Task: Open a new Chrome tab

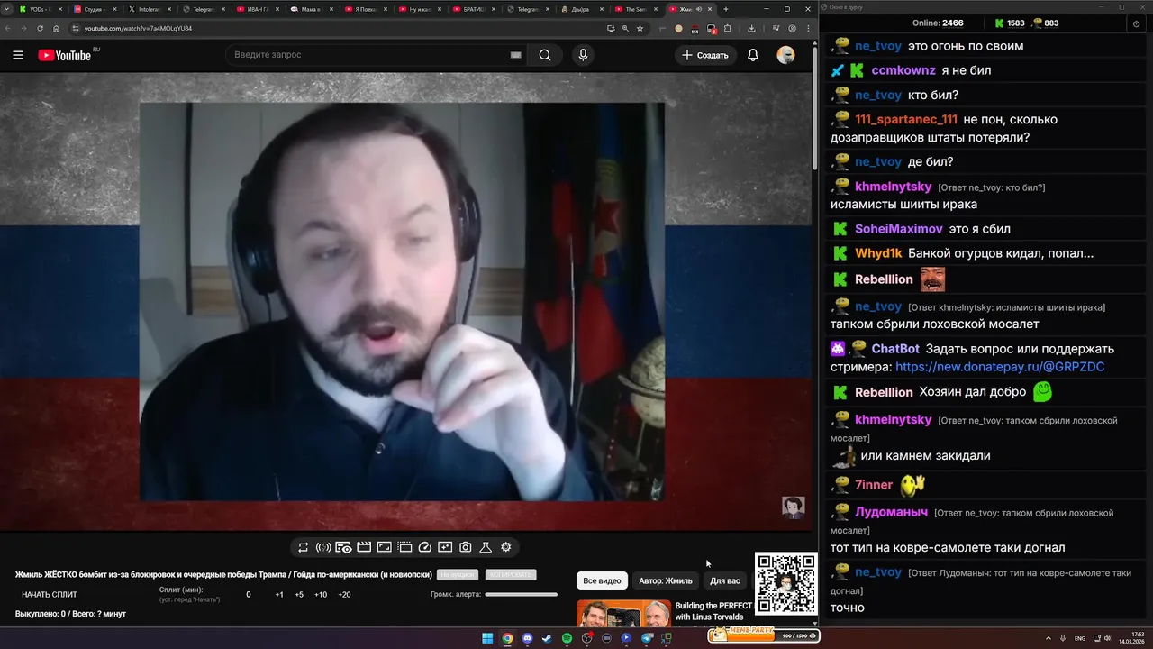Action: point(726,9)
